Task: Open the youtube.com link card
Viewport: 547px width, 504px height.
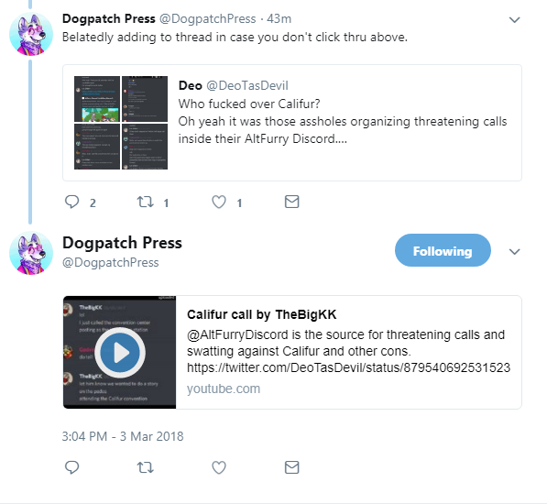Action: (x=292, y=352)
